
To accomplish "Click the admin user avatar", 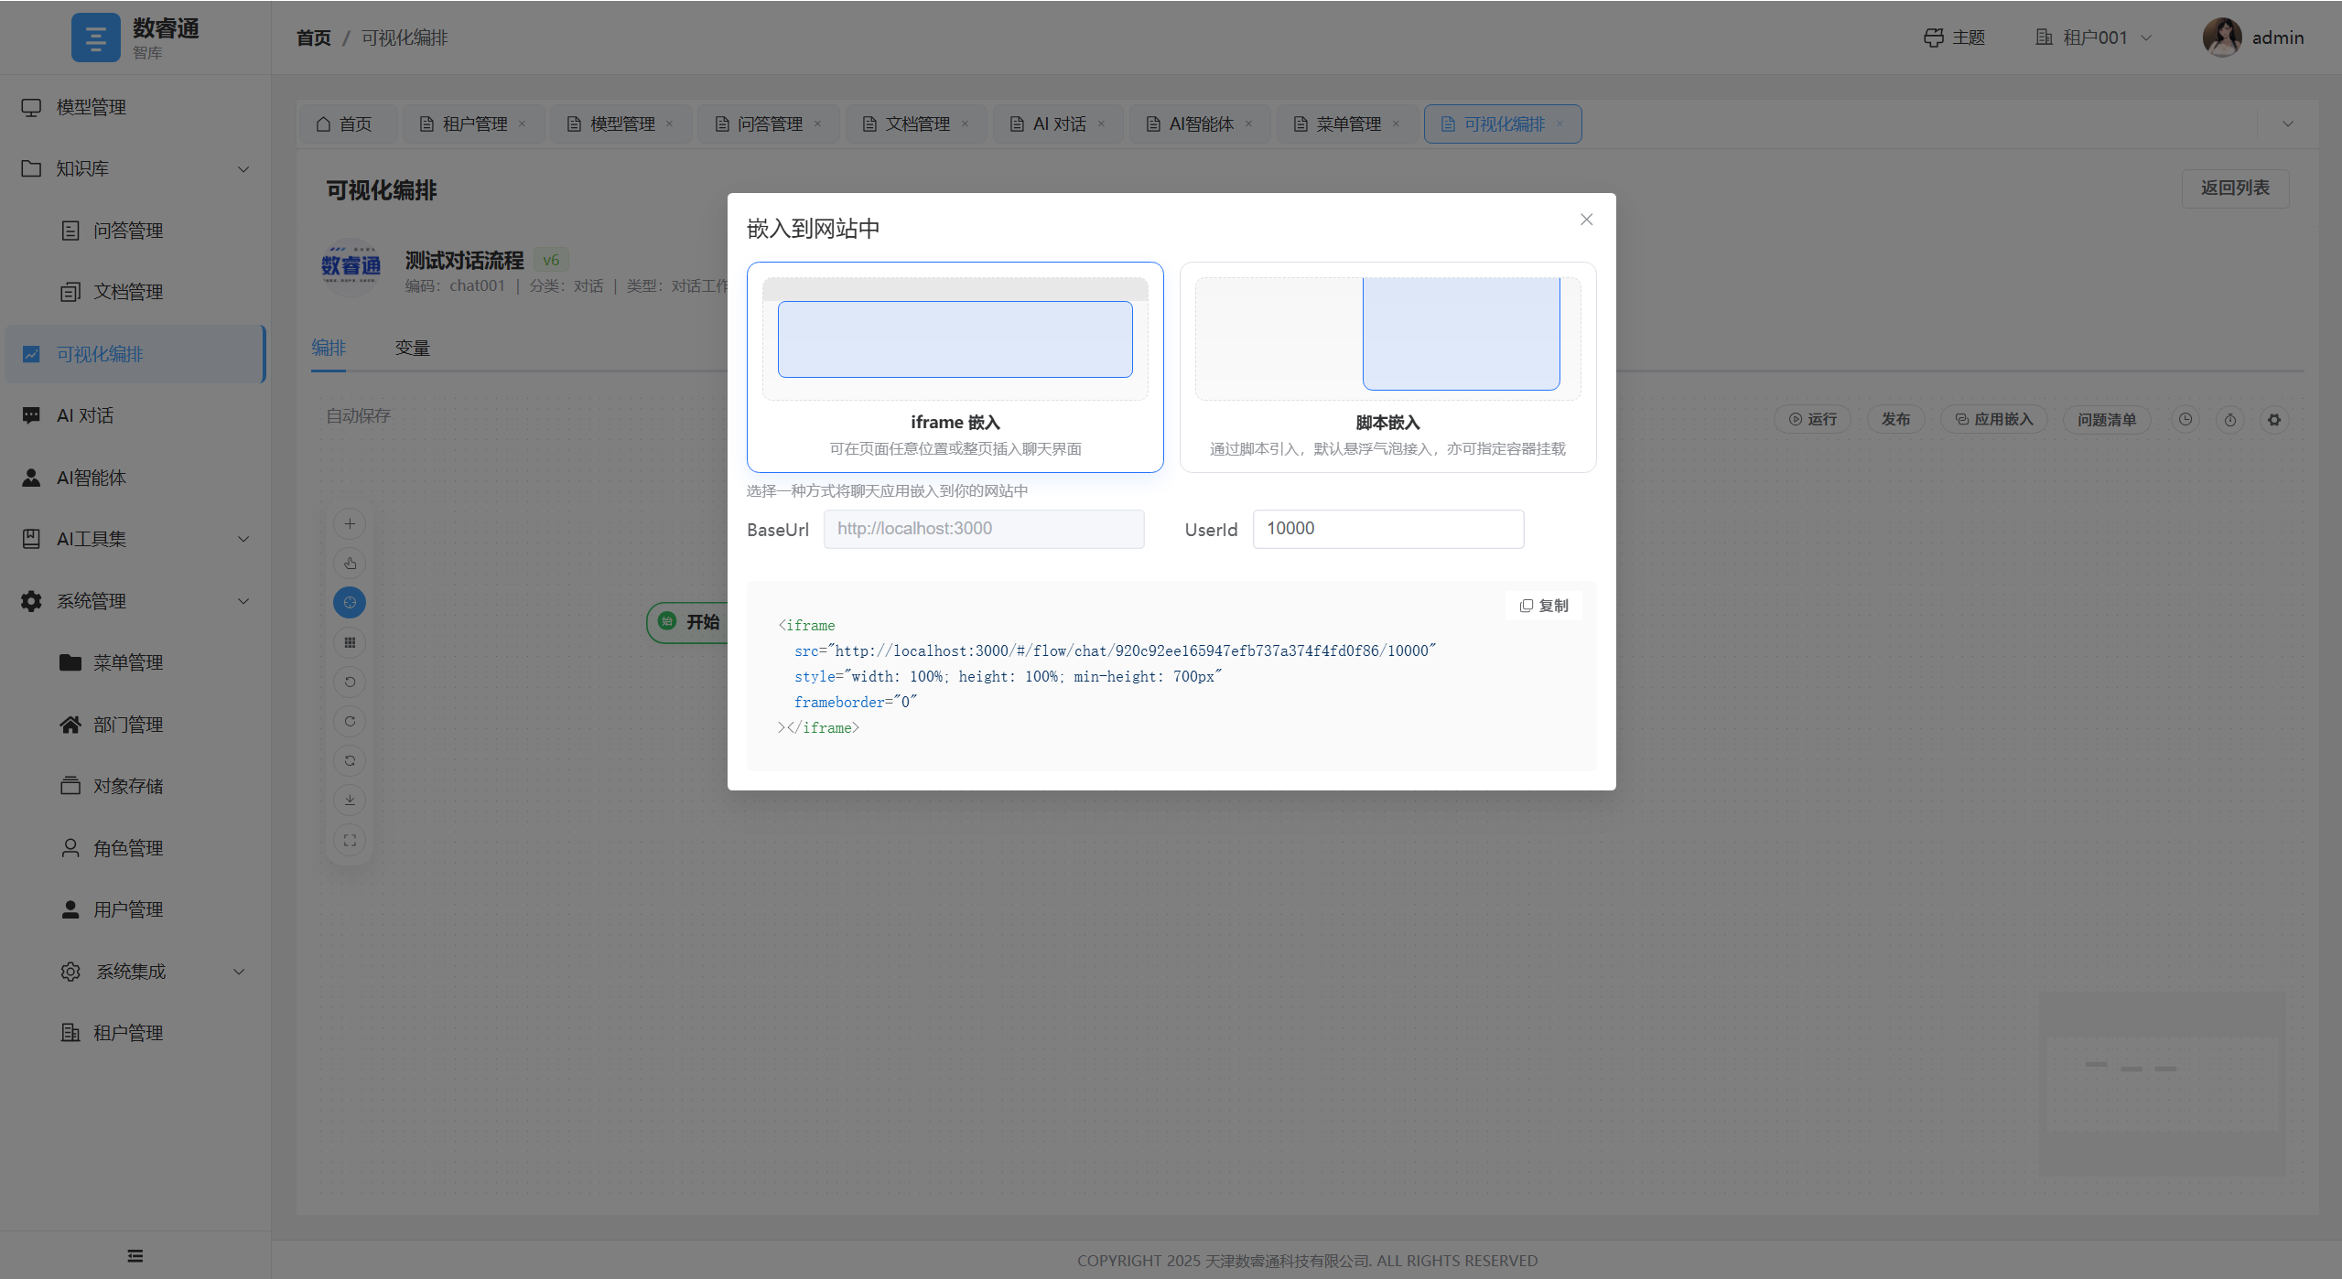I will 2221,38.
